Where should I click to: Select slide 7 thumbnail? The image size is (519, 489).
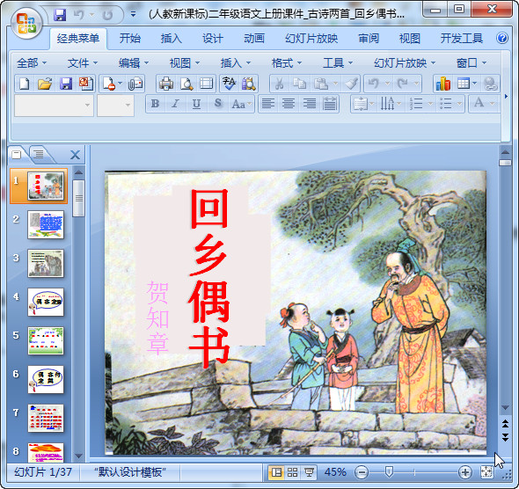(x=46, y=418)
